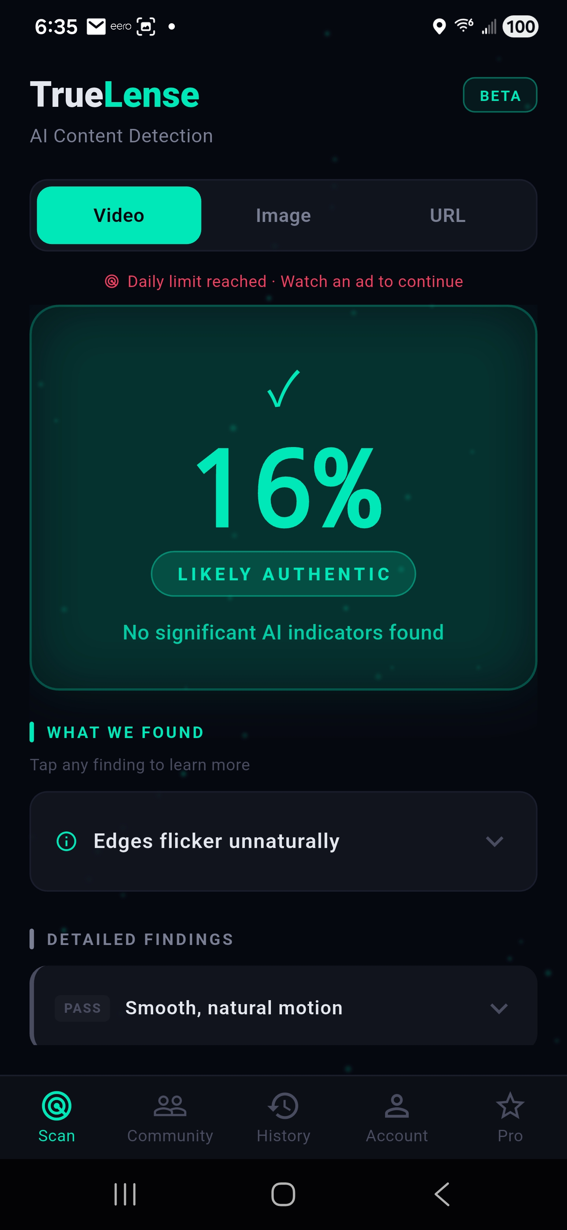Tap the PASS badge on detailed findings
The height and width of the screenshot is (1230, 567).
click(x=82, y=1008)
